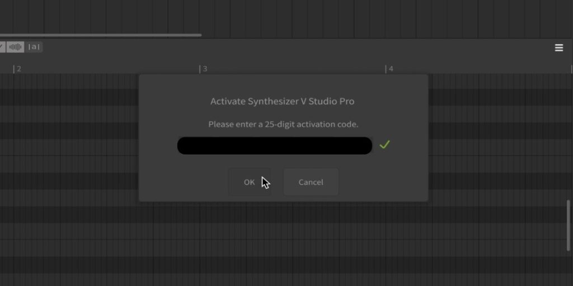Viewport: 573px width, 286px height.
Task: Click the "Activate Synthesizer V Studio Pro" title
Action: point(282,101)
